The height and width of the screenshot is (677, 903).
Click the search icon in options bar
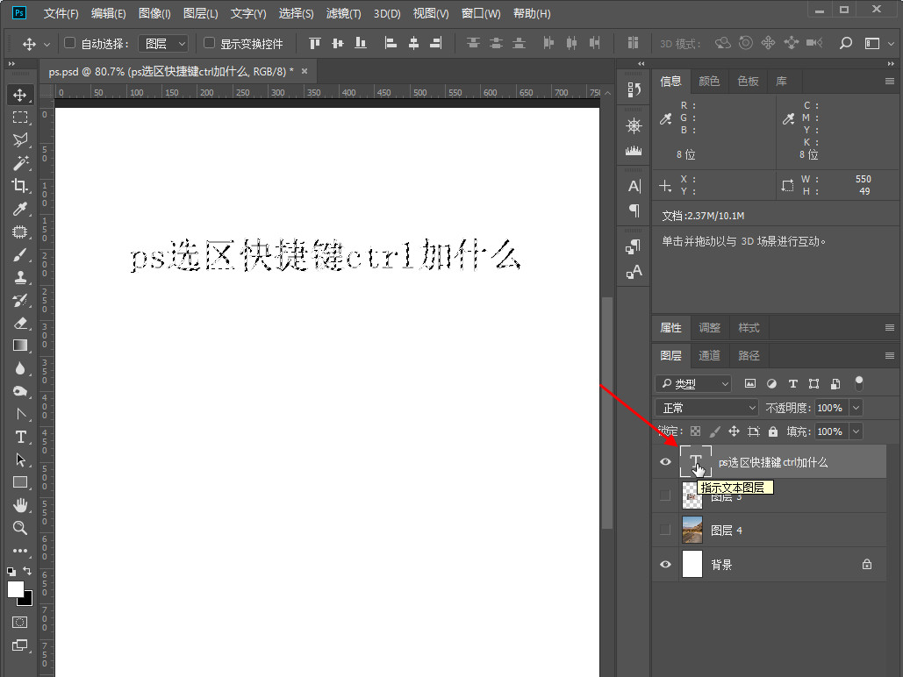(x=846, y=43)
